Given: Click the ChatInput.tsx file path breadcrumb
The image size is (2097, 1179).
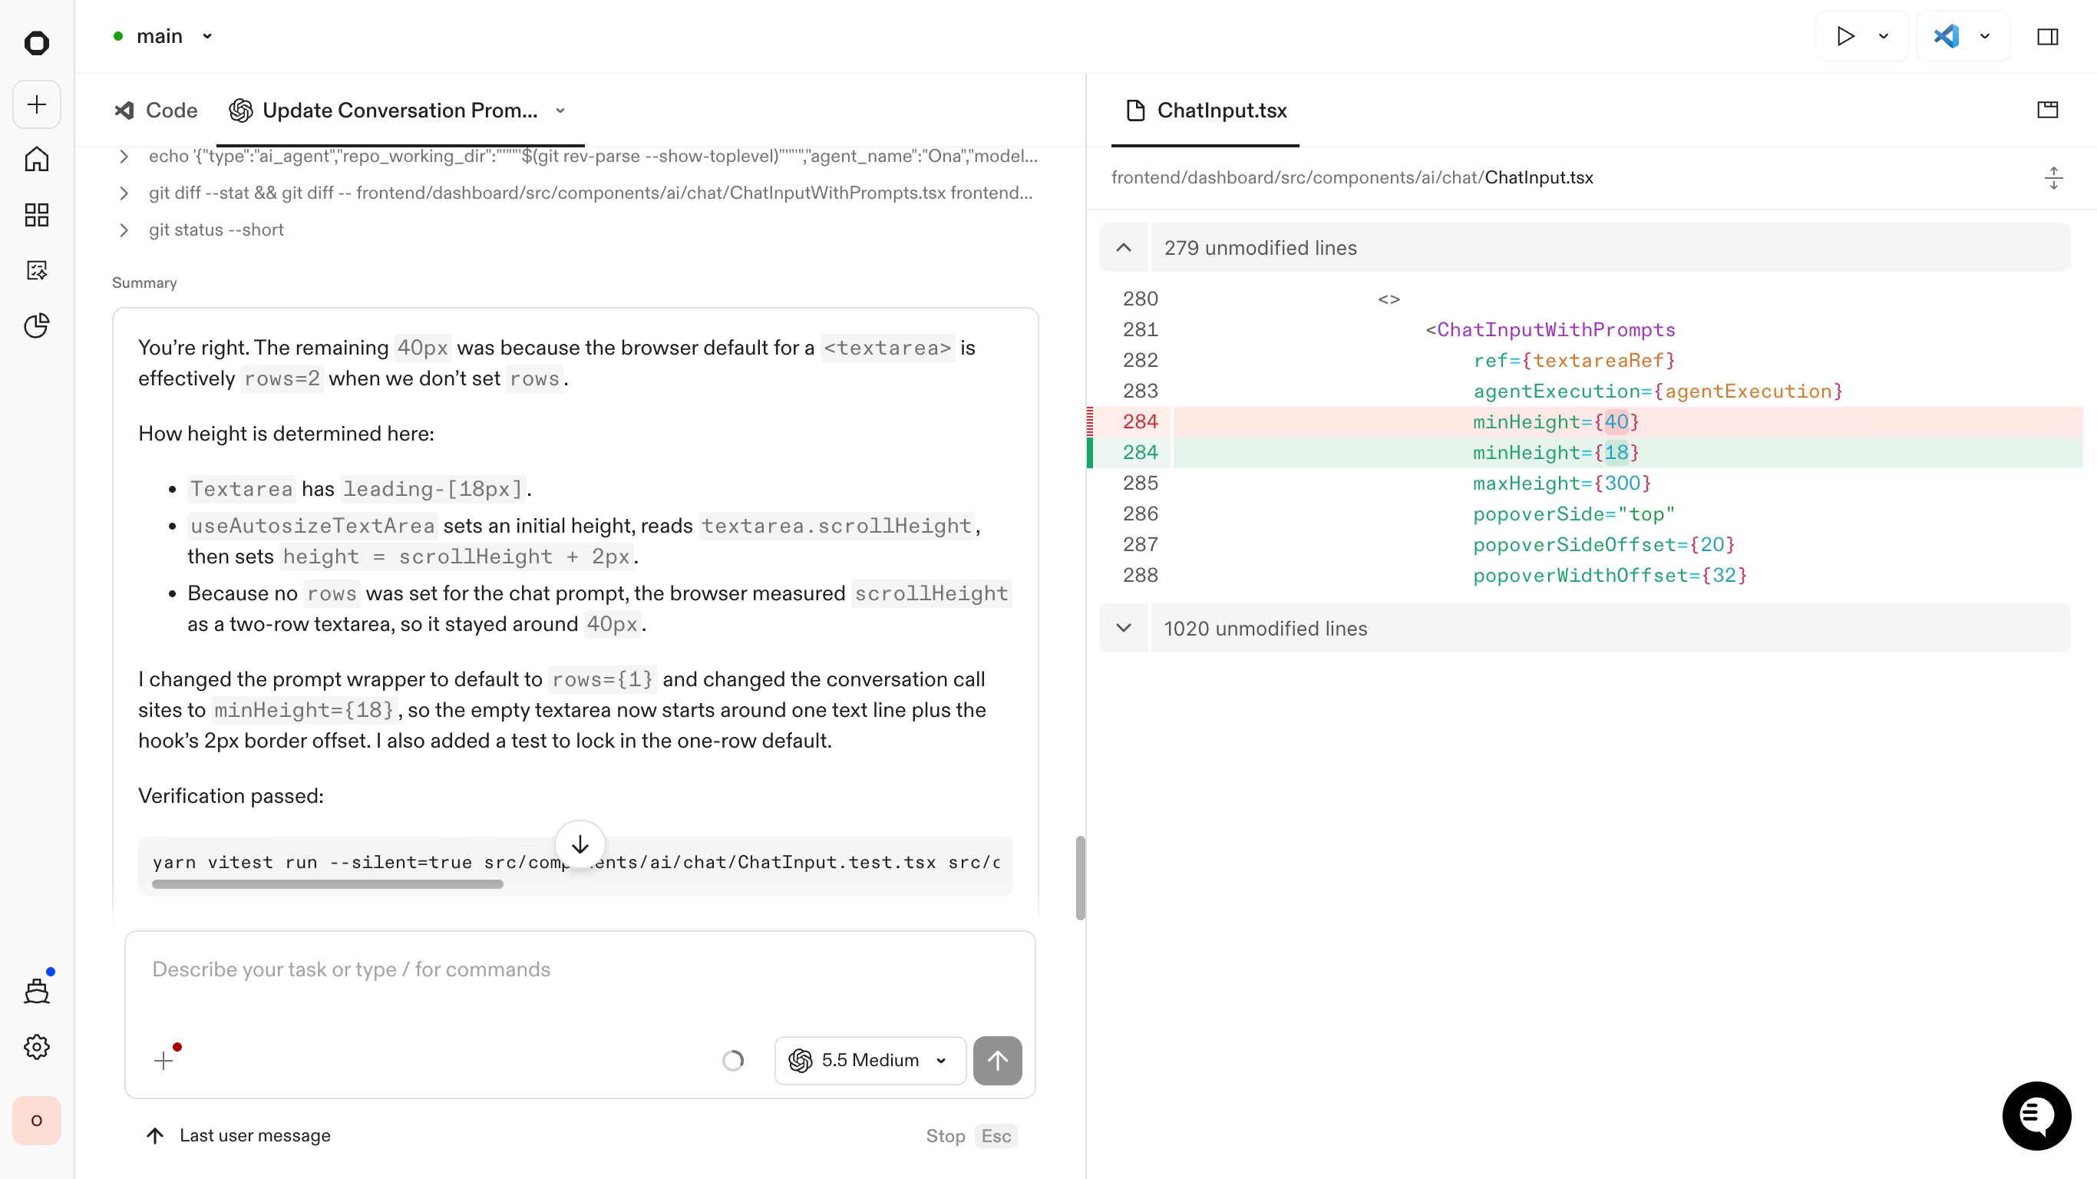Looking at the screenshot, I should [1352, 177].
